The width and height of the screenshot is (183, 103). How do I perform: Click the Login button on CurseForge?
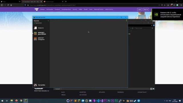(x=139, y=9)
